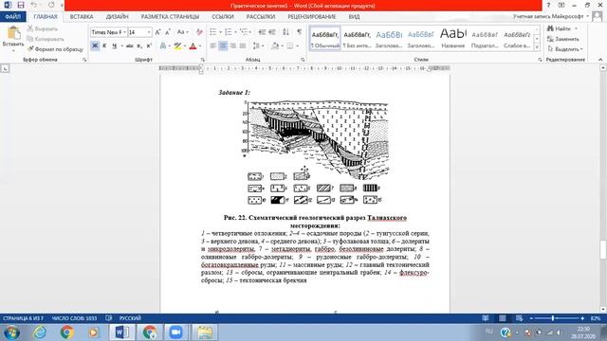Switch to ССЫЛКИ (References) tab
Image resolution: width=607 pixels, height=341 pixels.
223,17
